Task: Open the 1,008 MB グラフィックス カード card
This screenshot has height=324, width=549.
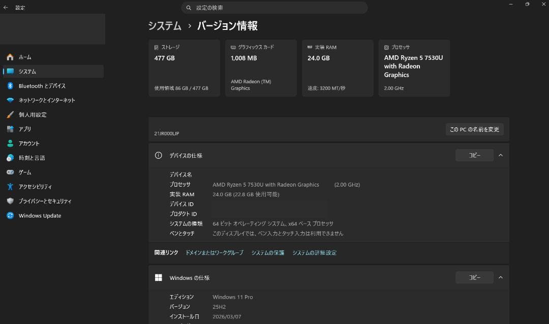Action: point(261,68)
